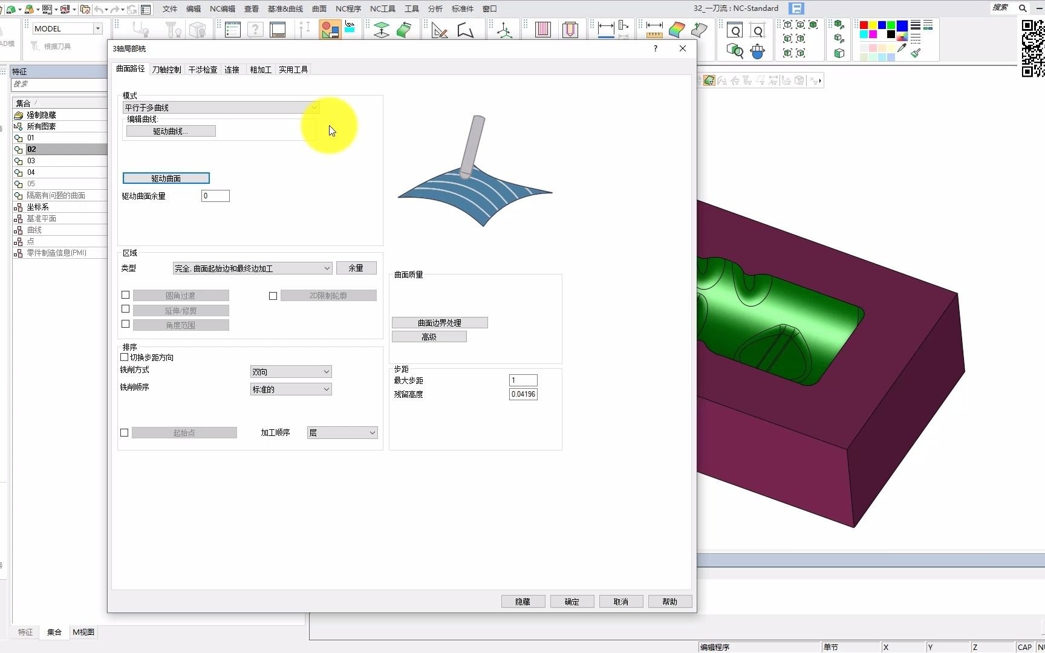Switch to the 刀轴控制 tab
This screenshot has height=653, width=1045.
[166, 70]
